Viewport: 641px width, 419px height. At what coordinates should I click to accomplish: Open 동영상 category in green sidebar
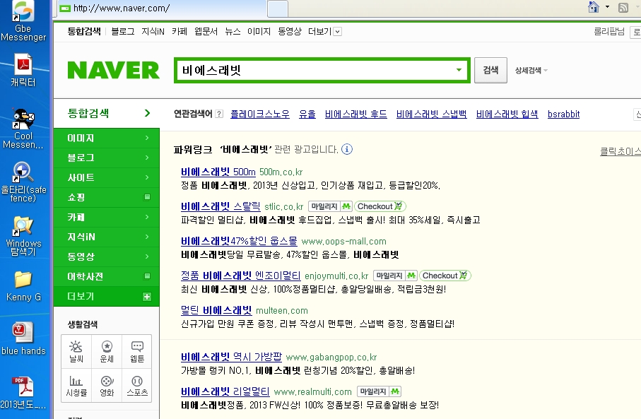[x=106, y=256]
